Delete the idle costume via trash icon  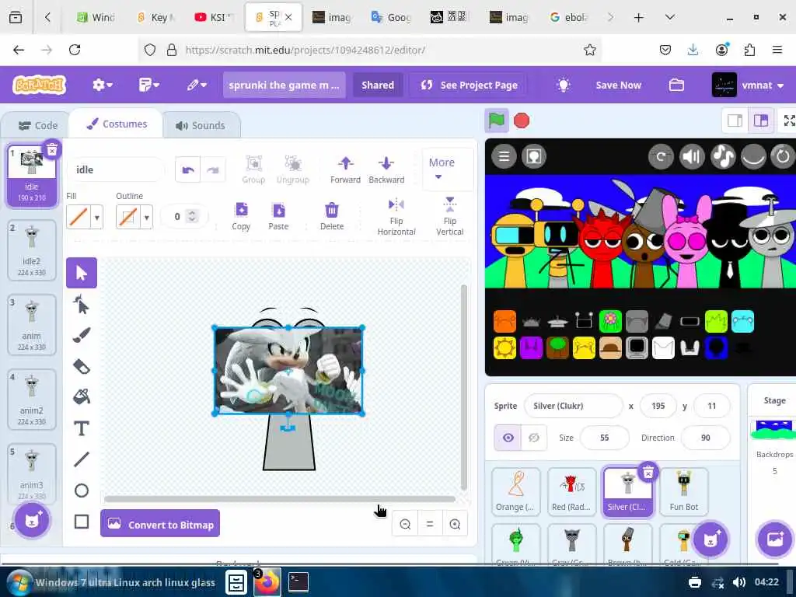[x=52, y=149]
